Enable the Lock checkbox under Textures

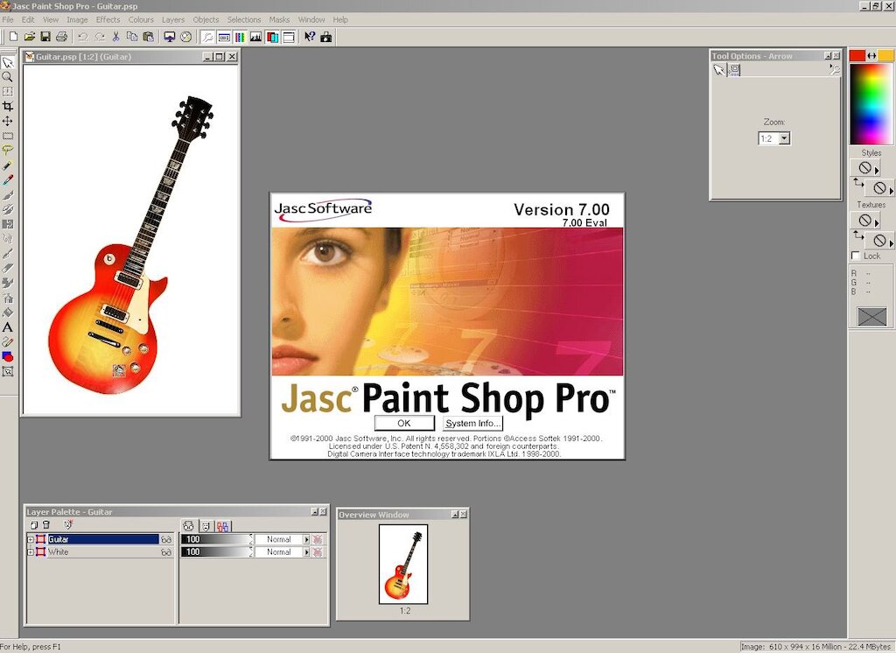(x=856, y=256)
